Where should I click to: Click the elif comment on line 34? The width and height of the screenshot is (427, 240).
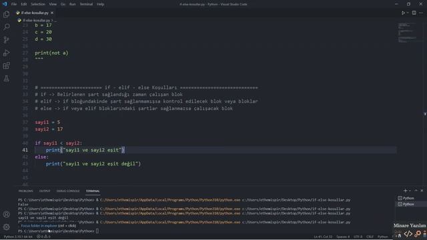(x=146, y=101)
